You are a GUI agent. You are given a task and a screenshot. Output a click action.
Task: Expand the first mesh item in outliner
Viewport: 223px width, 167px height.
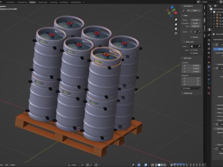coord(214,15)
